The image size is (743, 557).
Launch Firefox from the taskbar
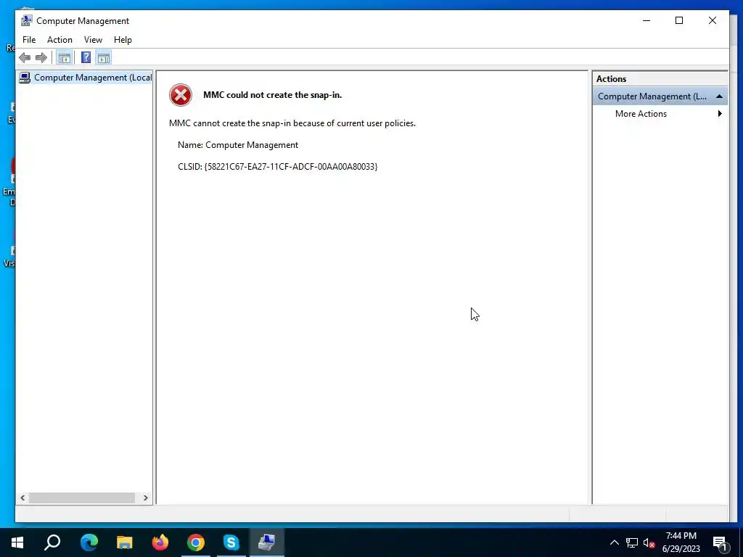pyautogui.click(x=160, y=542)
